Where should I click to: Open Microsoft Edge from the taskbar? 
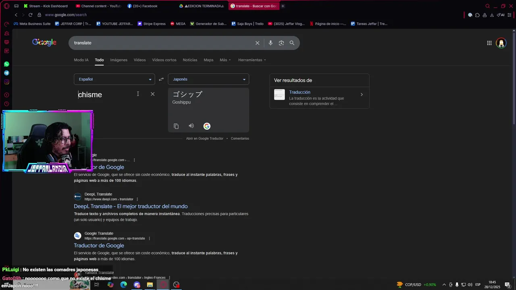[123, 285]
